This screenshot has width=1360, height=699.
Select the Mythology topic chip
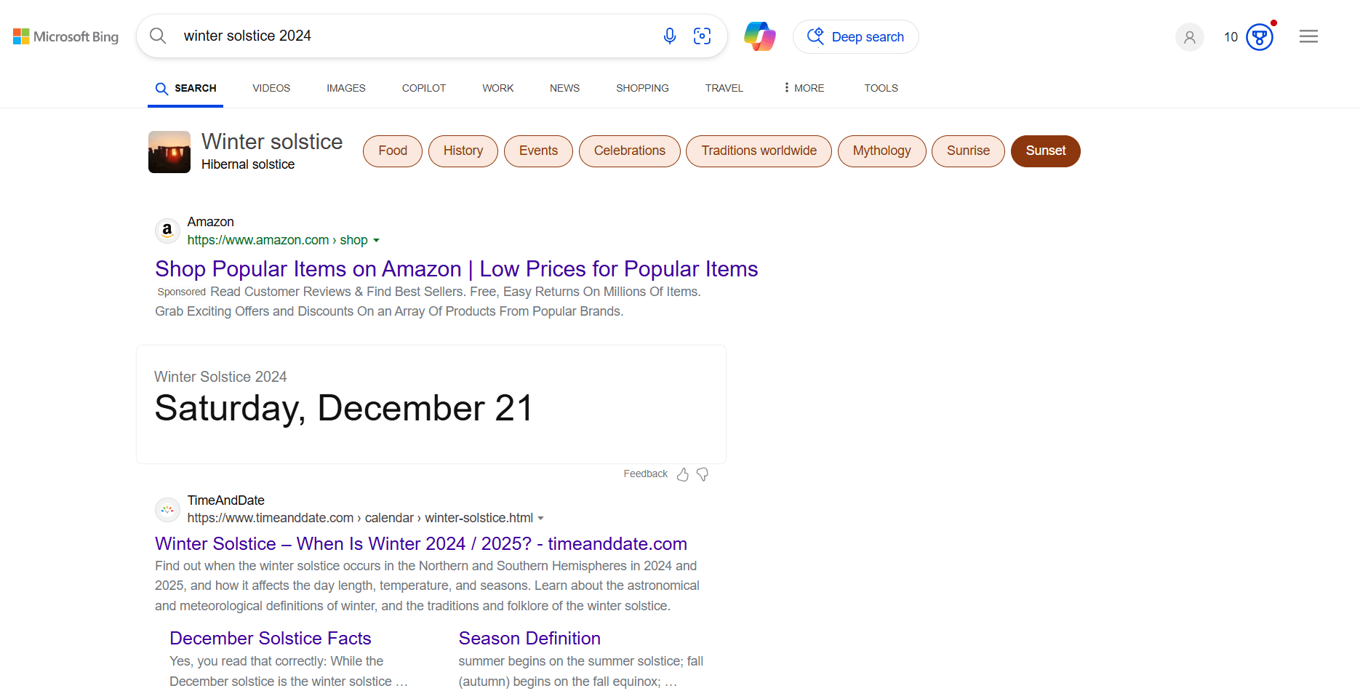881,151
